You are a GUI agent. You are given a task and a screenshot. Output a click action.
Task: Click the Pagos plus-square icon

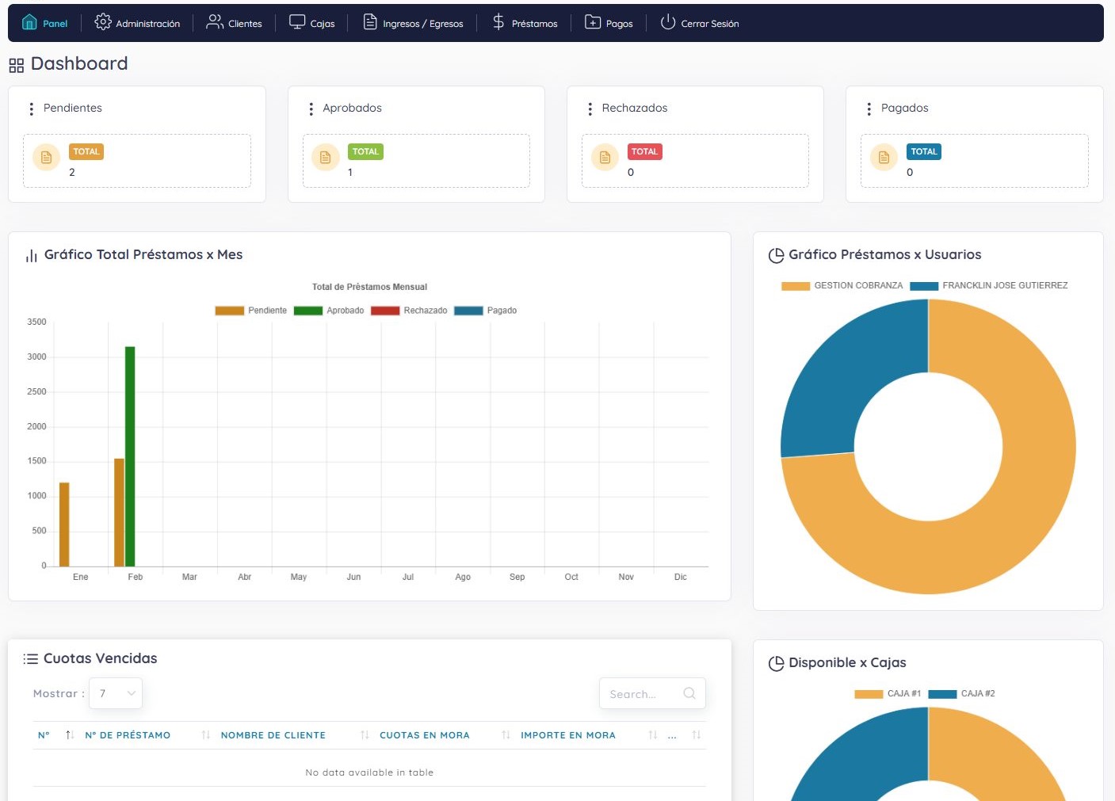pyautogui.click(x=594, y=22)
